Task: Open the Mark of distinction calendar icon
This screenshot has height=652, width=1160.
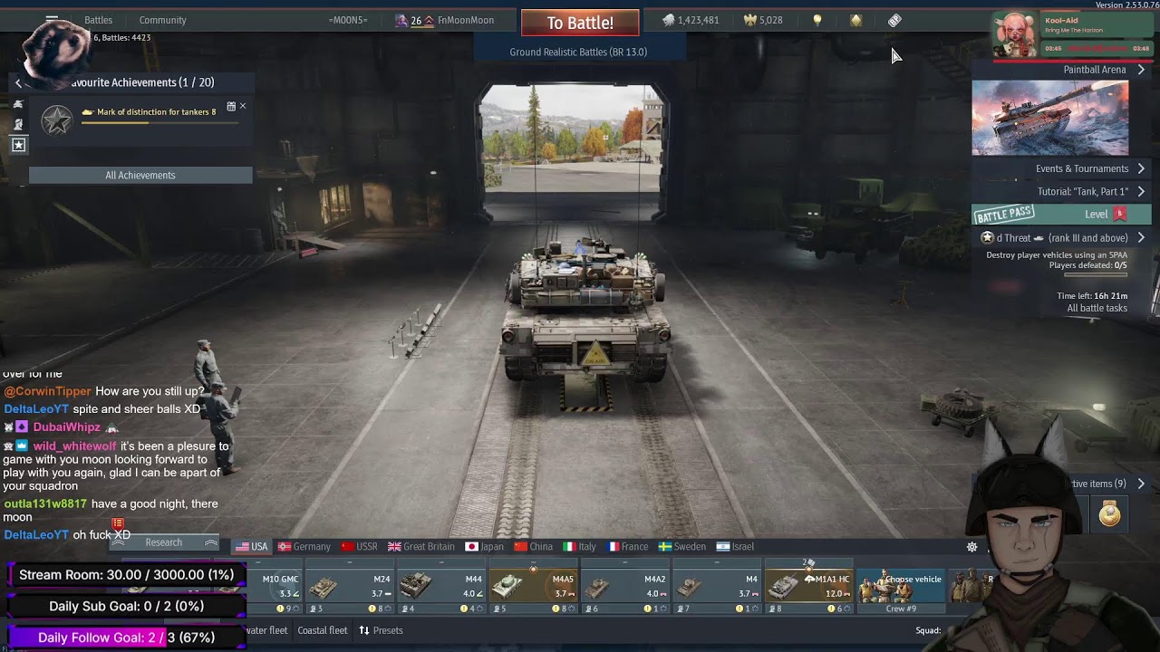Action: coord(231,107)
